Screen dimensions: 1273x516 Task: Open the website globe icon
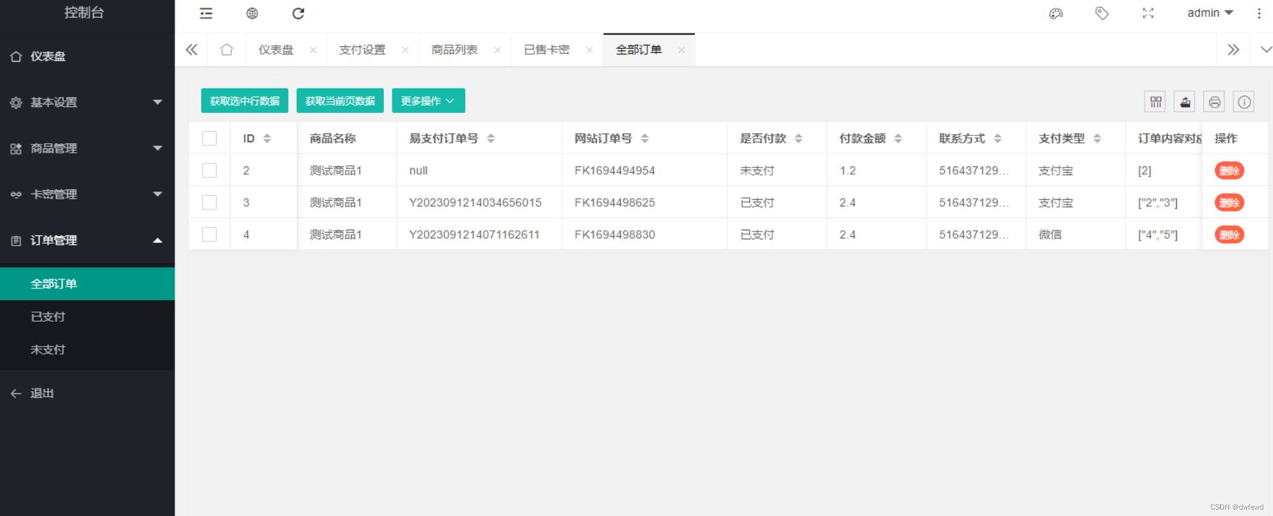click(252, 14)
